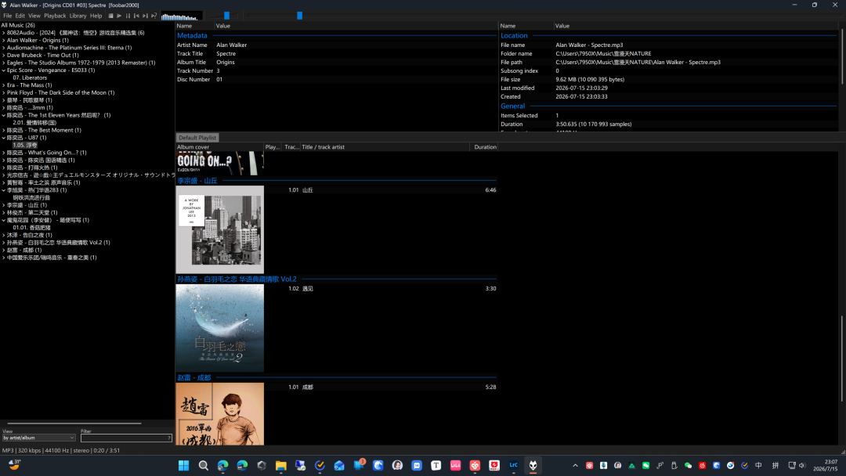Select All Music (26) root item
Image resolution: width=846 pixels, height=476 pixels.
coord(18,25)
